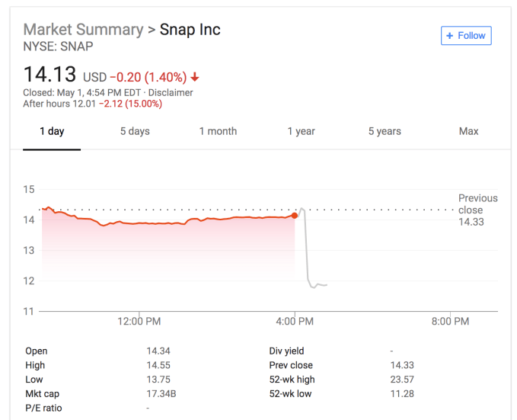Select the Max time range tab
Image resolution: width=517 pixels, height=420 pixels.
(x=468, y=131)
